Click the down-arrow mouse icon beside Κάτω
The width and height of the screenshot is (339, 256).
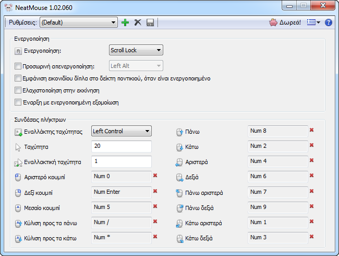click(x=179, y=147)
